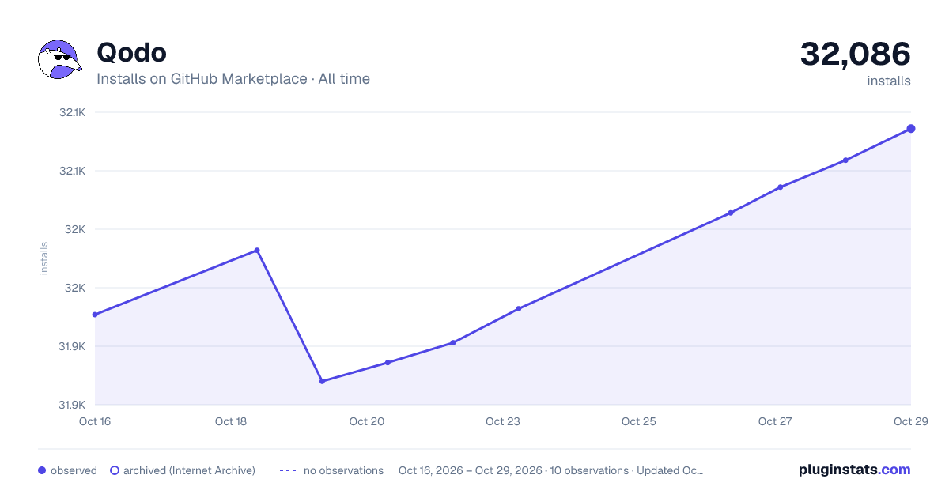Screen dimensions: 949x498
Task: Click the observed legend filled dot
Action: [x=42, y=470]
